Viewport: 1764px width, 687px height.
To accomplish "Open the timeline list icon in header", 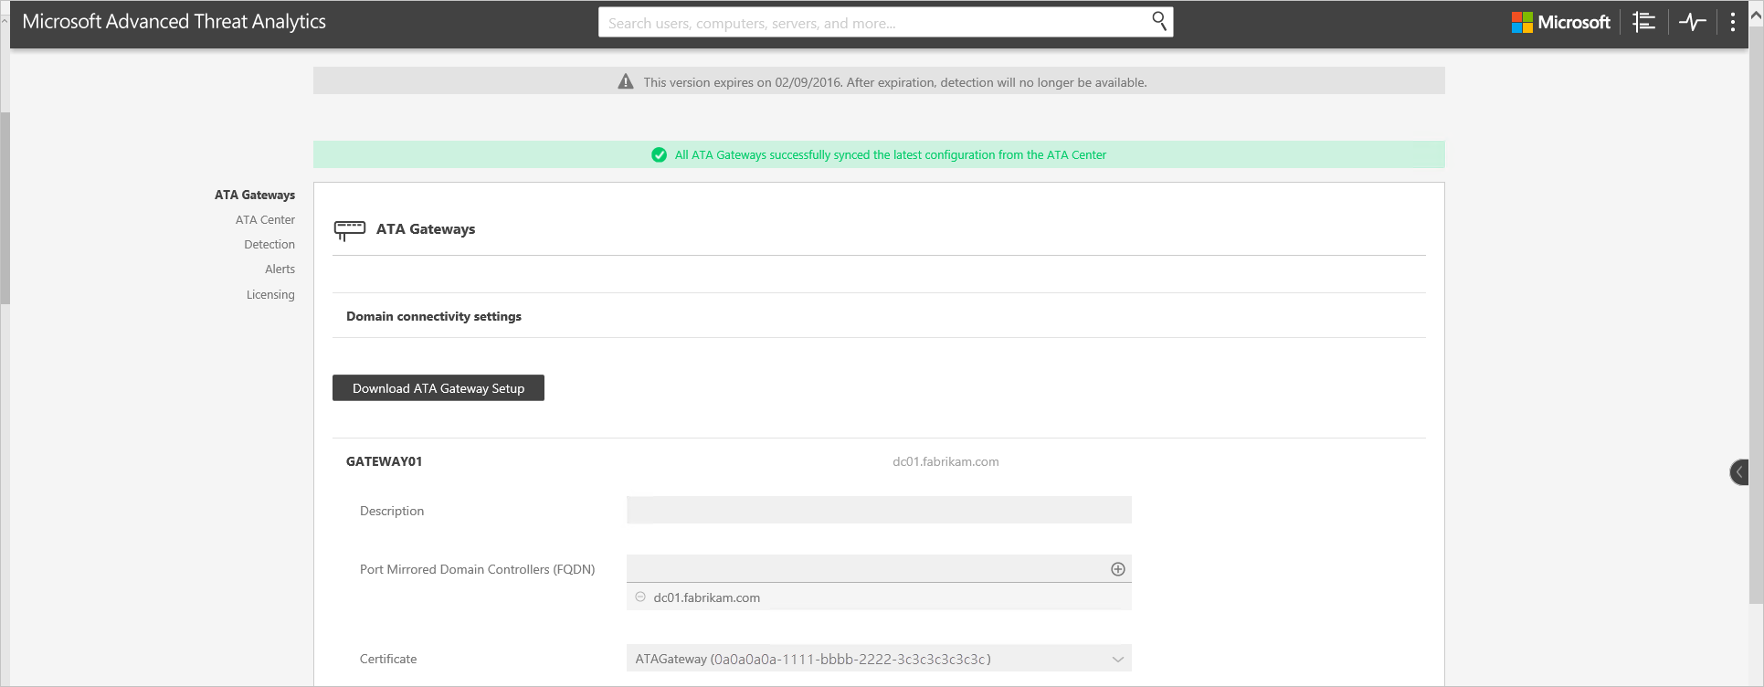I will point(1643,22).
